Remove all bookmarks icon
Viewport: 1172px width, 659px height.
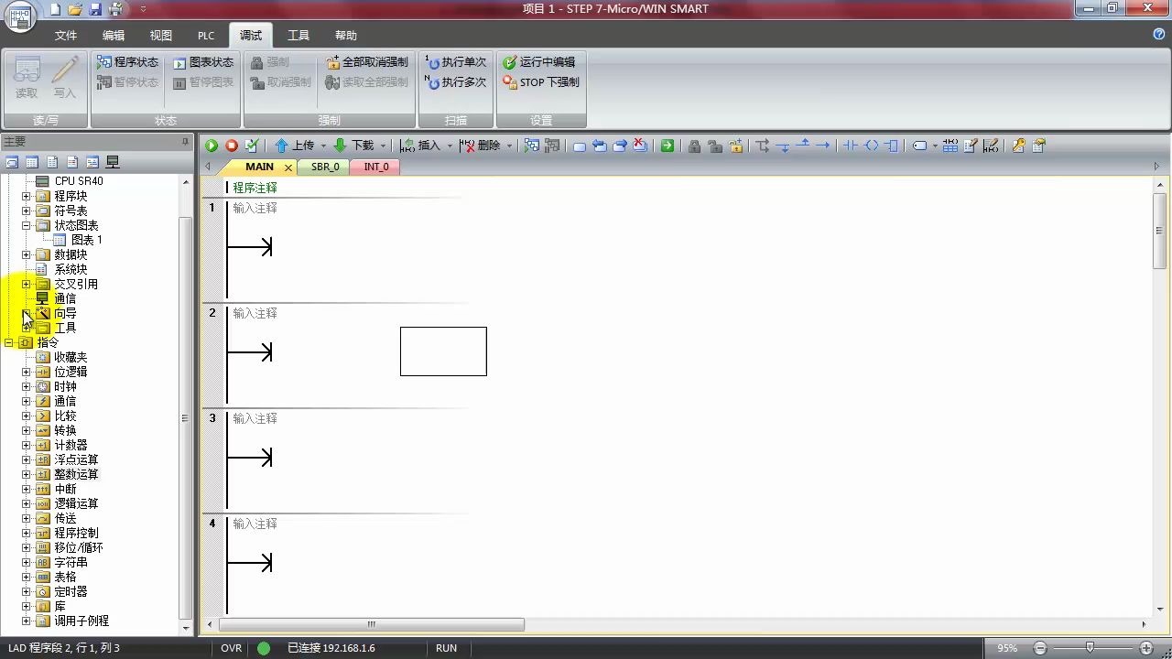point(640,146)
